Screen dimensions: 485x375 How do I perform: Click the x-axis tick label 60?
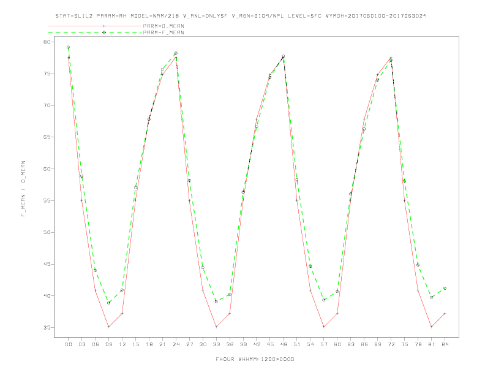(x=337, y=344)
